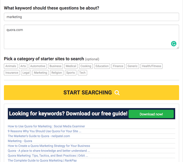Open The Complete Guide to Quora Marketing link
The width and height of the screenshot is (183, 162).
[x=42, y=160]
